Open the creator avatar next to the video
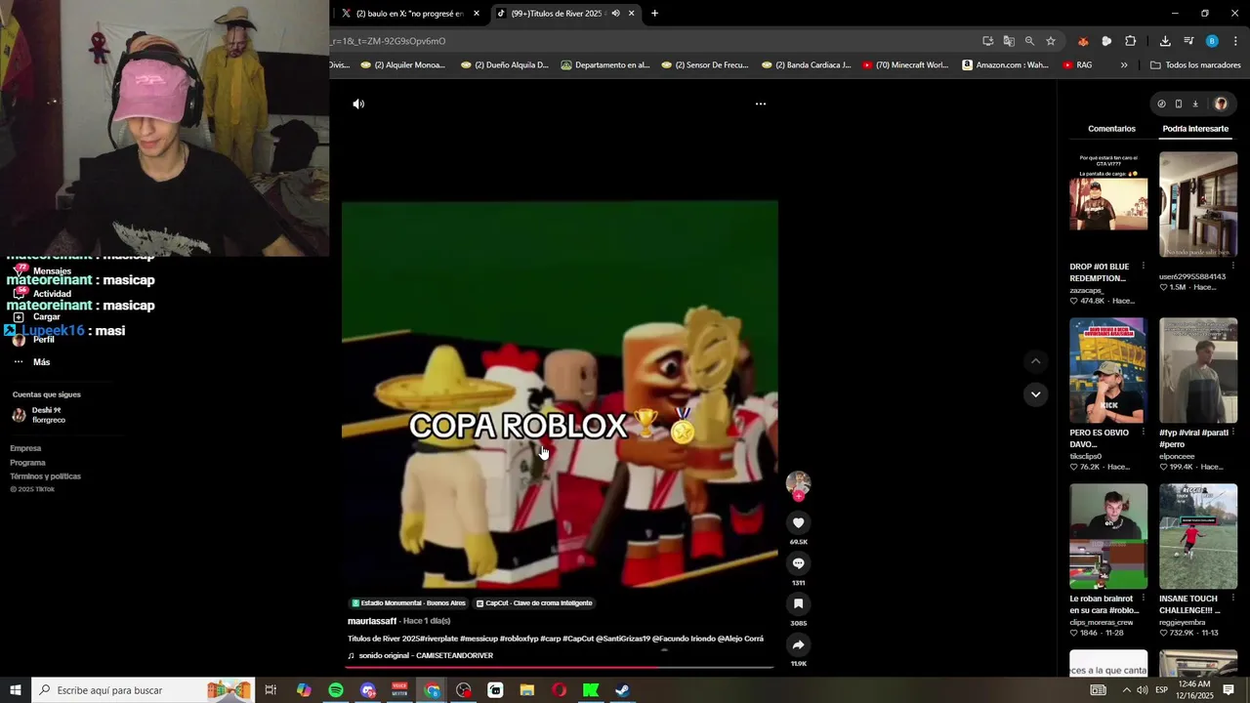This screenshot has height=703, width=1250. pos(798,483)
